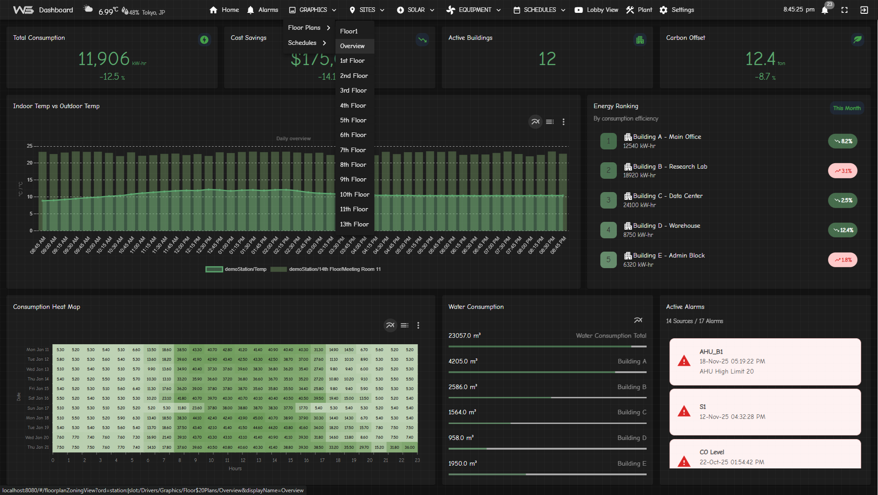
Task: Click the fullscreen toggle icon
Action: pos(845,10)
